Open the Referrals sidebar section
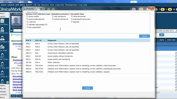The width and height of the screenshot is (177, 99). 4,89
